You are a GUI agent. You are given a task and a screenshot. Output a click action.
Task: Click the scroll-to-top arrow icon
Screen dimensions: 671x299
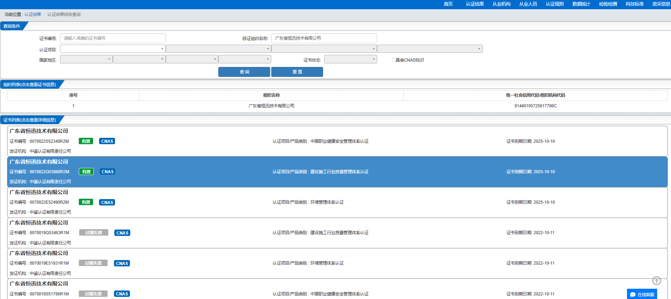[656, 281]
